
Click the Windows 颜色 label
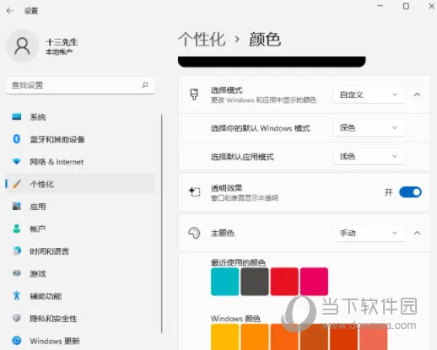[x=235, y=319]
